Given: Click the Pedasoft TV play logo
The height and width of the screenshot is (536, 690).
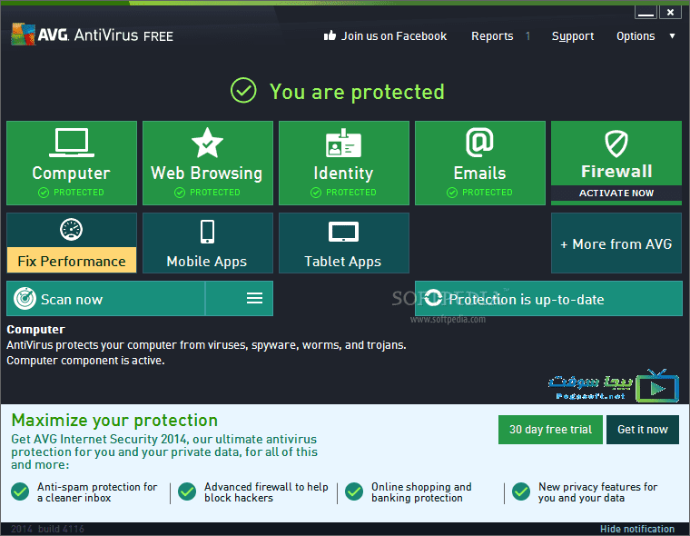Looking at the screenshot, I should point(657,386).
